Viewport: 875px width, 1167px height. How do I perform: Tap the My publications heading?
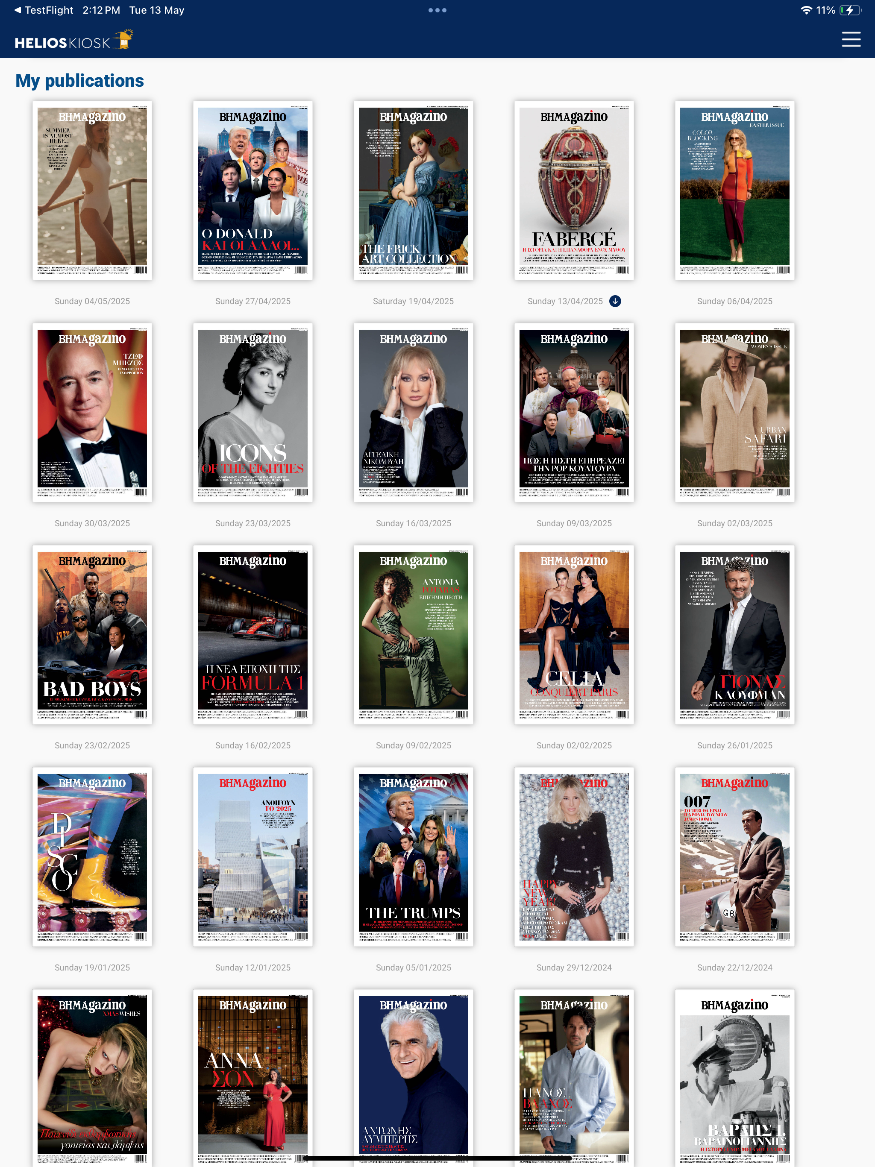[80, 81]
